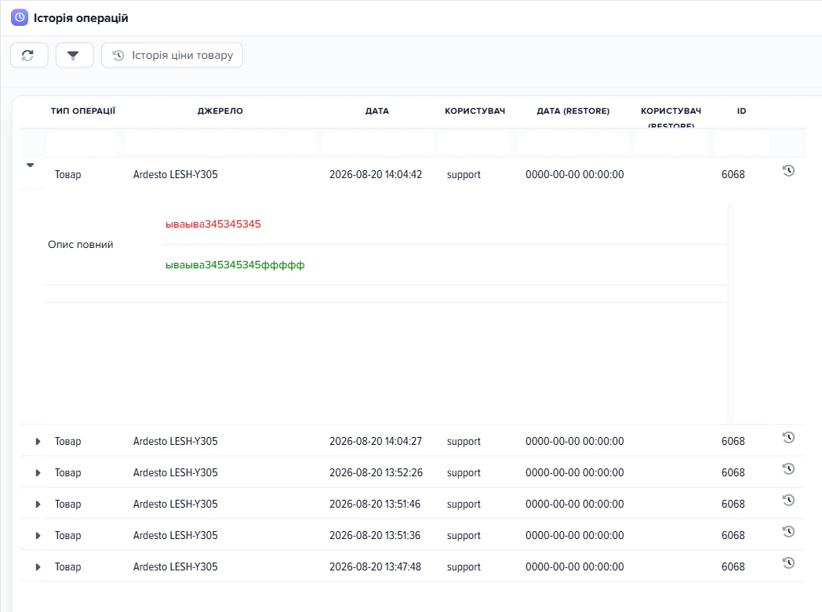The height and width of the screenshot is (612, 822).
Task: Click restore icon for 13:47:48 row
Action: coord(788,563)
